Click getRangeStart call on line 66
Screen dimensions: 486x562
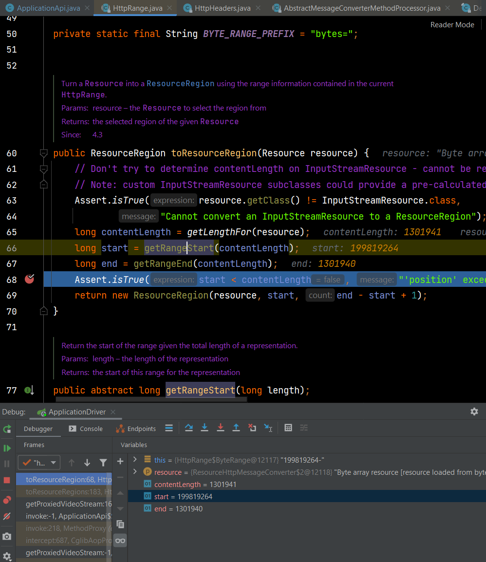[179, 248]
